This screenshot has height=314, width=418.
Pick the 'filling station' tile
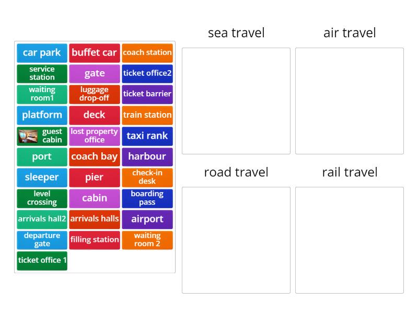(95, 240)
